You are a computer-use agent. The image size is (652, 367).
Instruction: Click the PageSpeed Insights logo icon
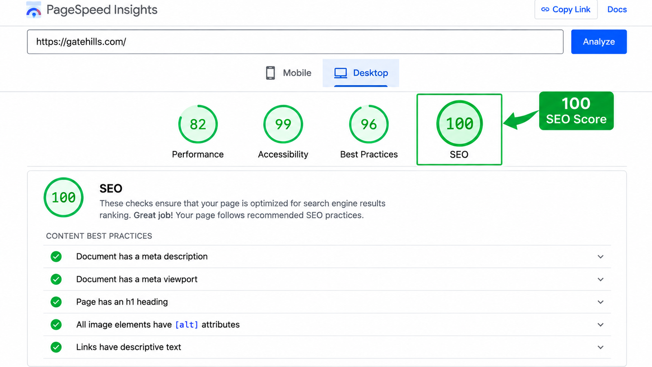coord(34,10)
